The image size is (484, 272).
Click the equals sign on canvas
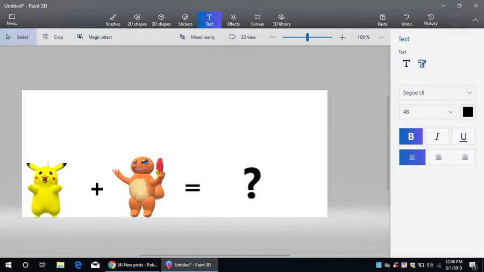[193, 188]
